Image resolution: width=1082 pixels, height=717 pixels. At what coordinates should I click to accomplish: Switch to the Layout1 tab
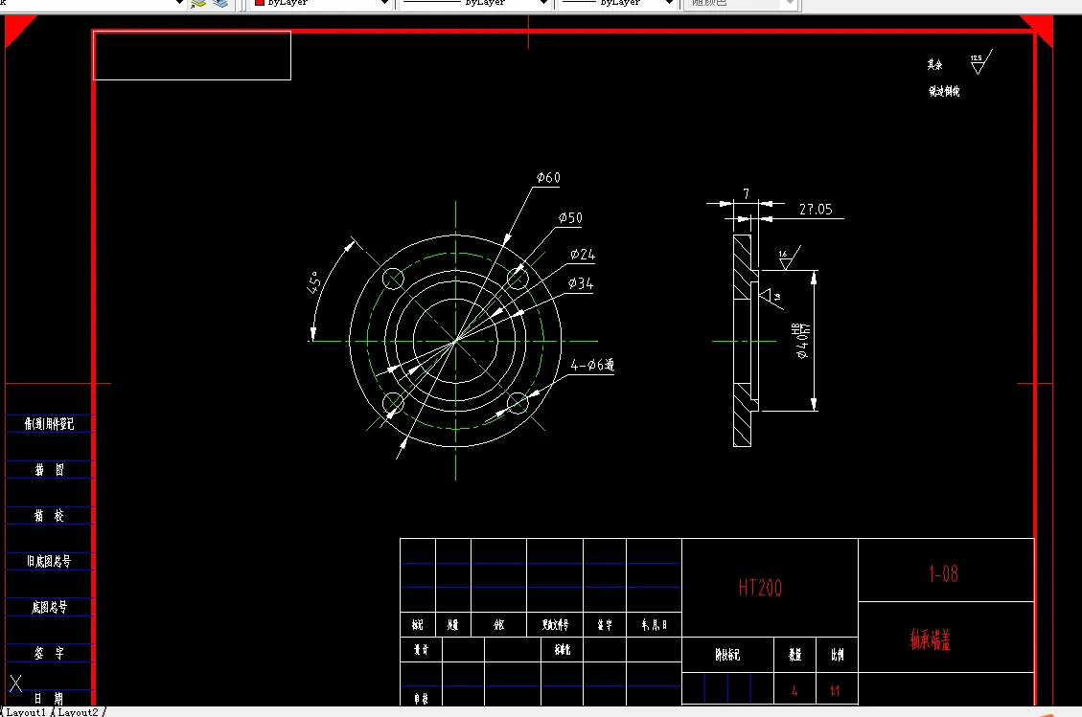pyautogui.click(x=26, y=711)
